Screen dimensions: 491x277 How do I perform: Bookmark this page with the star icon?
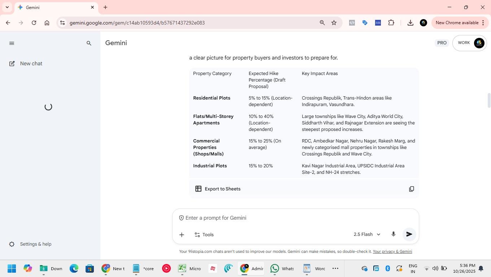point(334,23)
